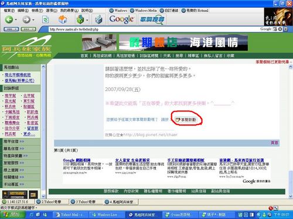Click the red-circled 掌聲鼓勵 applause button
Screen dimensions: 293x219
coord(186,120)
